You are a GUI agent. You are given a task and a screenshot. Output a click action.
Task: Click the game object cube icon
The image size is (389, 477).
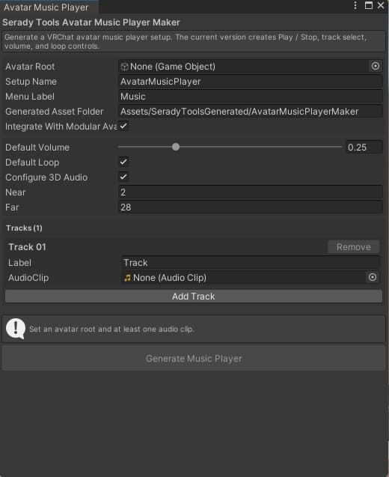[x=124, y=67]
